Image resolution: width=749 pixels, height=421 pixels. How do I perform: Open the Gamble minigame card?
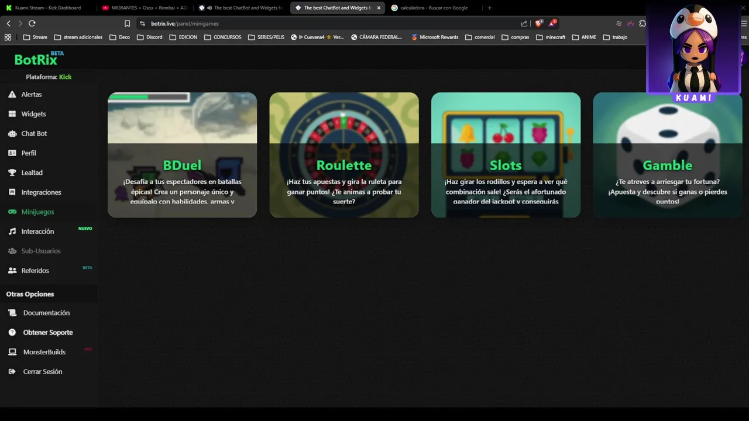[668, 155]
